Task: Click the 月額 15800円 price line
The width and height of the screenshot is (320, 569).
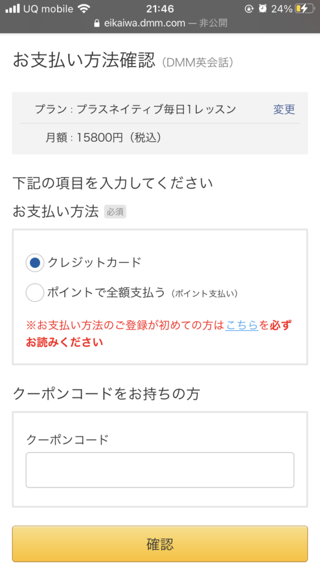Action: click(103, 138)
